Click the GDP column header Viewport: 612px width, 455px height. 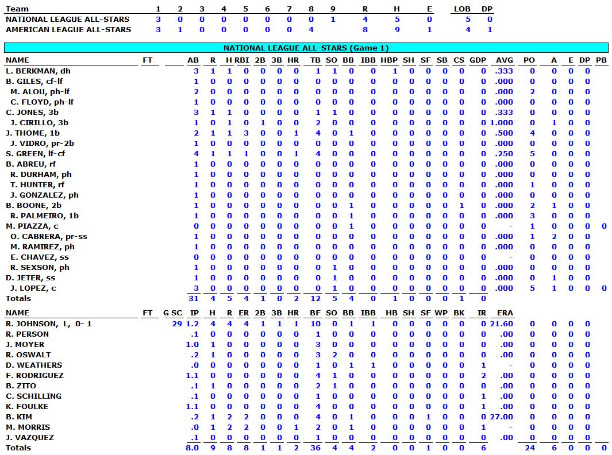[x=478, y=60]
